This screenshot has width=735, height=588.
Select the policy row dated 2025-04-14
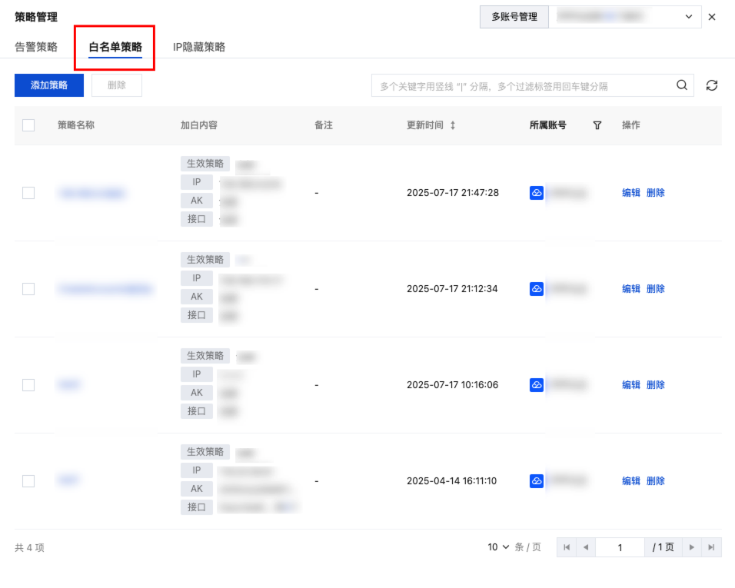point(28,481)
